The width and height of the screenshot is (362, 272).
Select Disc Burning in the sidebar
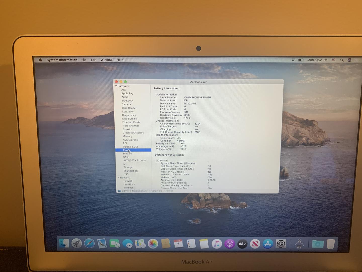(130, 119)
